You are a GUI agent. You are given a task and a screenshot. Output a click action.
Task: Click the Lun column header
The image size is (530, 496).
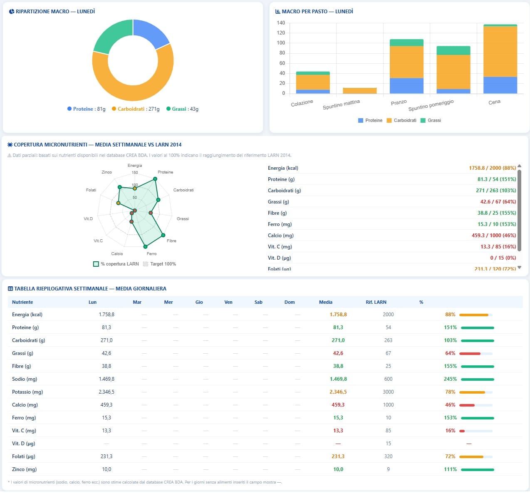click(x=92, y=302)
